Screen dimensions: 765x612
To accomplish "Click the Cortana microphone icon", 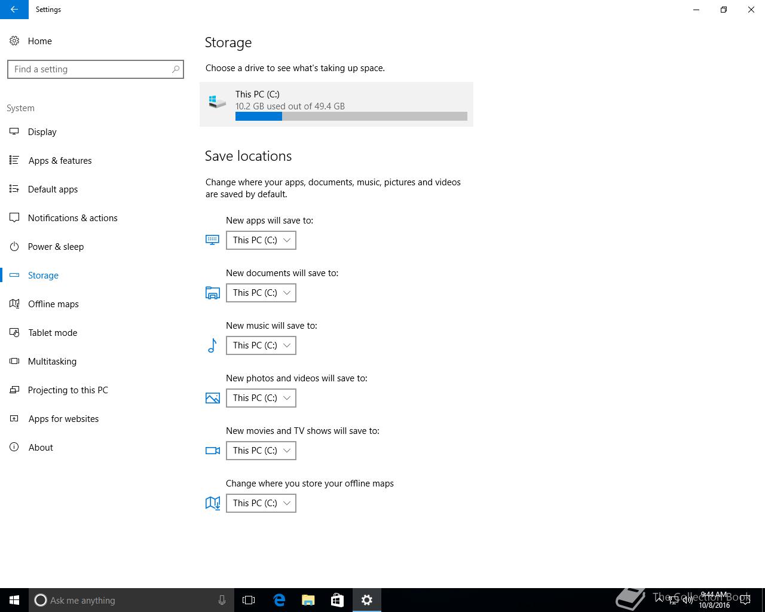I will tap(222, 600).
